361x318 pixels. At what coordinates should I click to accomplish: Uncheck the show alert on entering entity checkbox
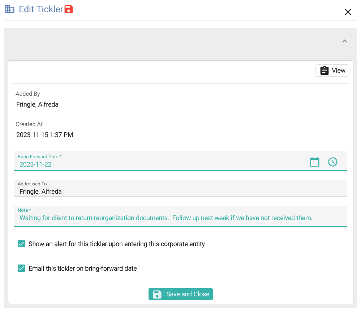(x=21, y=244)
